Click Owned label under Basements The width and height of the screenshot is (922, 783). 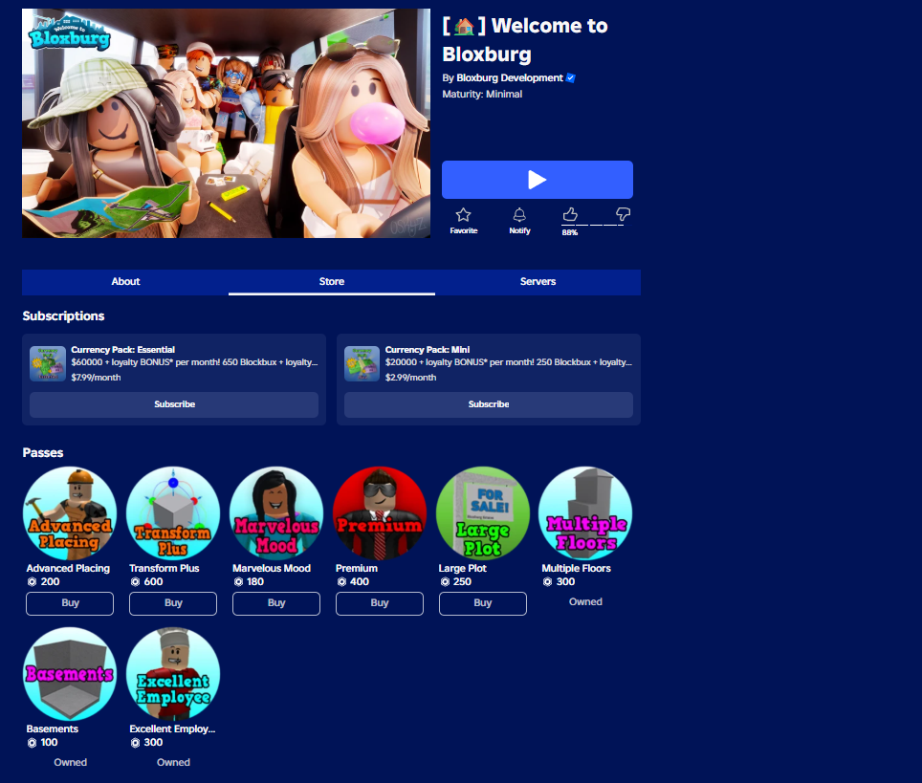pos(70,762)
